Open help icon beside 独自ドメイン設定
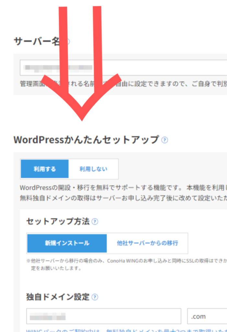Screen dimensions: 227x332 point(95,297)
